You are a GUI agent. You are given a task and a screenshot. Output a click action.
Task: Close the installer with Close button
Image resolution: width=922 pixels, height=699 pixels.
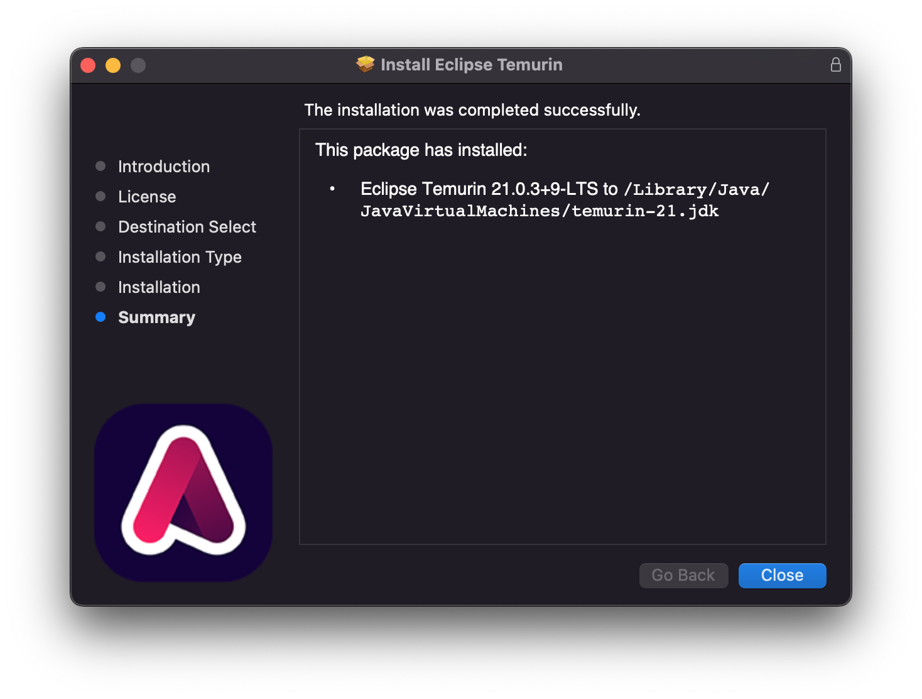[x=782, y=575]
